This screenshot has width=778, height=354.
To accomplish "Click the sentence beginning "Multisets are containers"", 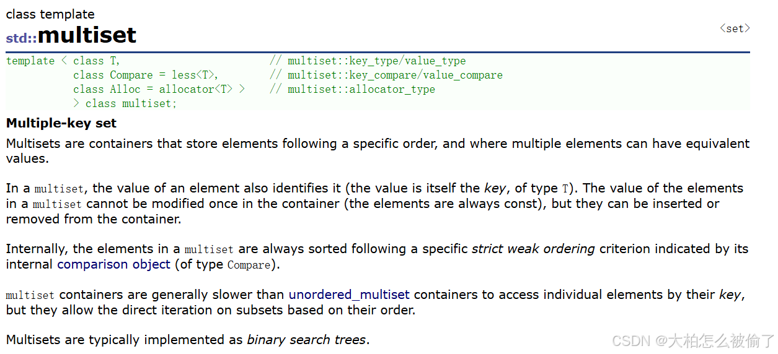I will pyautogui.click(x=378, y=150).
